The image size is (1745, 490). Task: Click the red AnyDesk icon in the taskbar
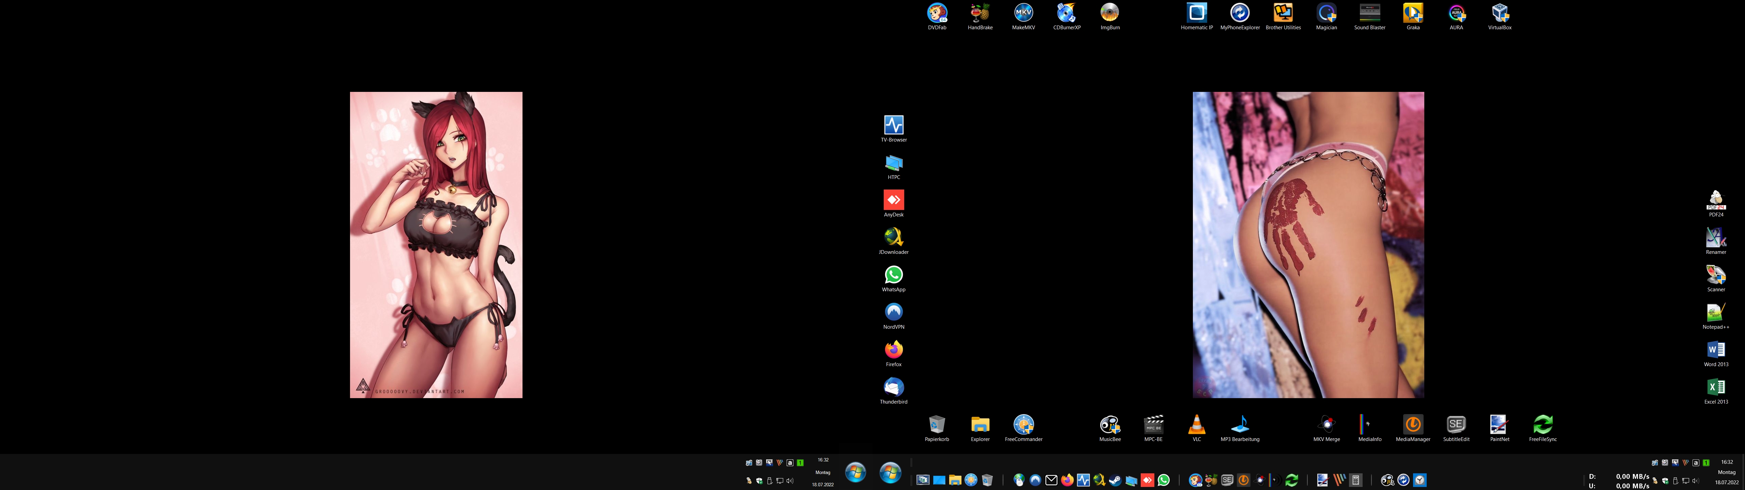coord(1148,480)
